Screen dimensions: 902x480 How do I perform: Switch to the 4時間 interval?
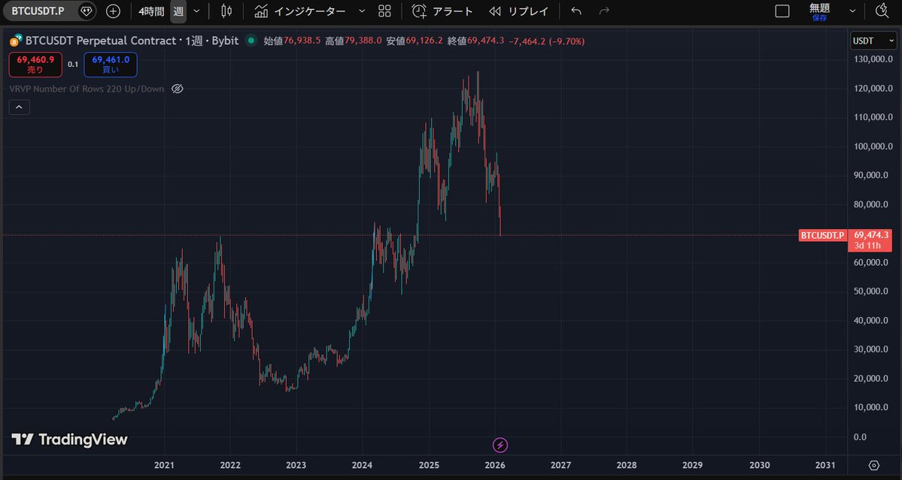coord(151,11)
